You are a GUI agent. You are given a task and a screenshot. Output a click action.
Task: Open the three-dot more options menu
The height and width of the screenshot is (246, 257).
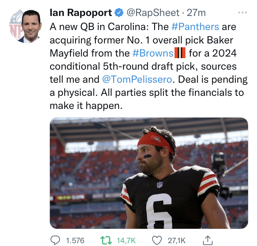243,12
